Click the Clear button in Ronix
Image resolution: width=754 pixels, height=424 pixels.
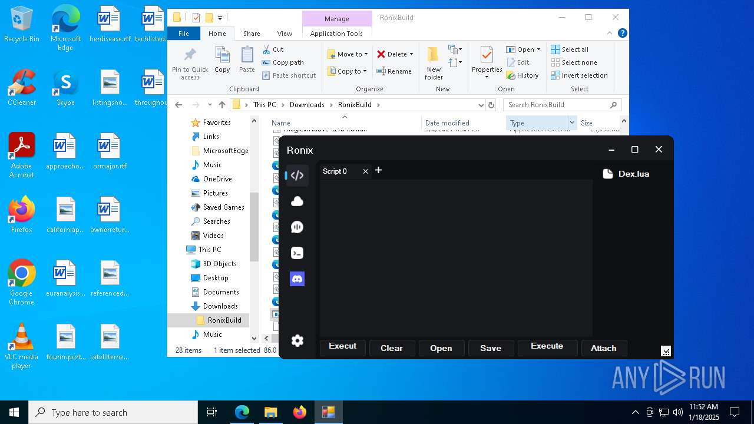[x=392, y=348]
